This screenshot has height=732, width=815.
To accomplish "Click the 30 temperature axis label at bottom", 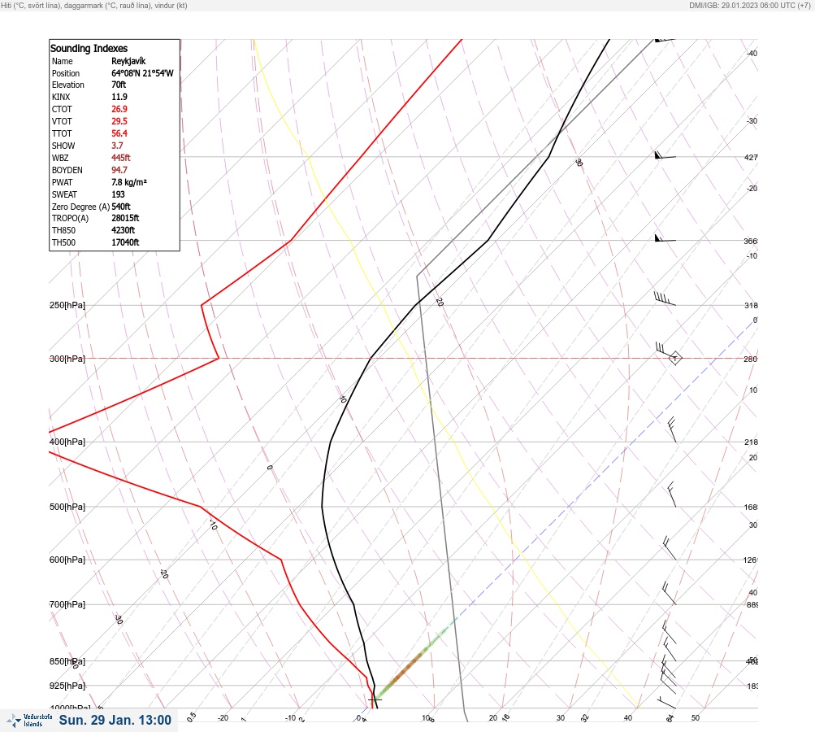I will (561, 718).
